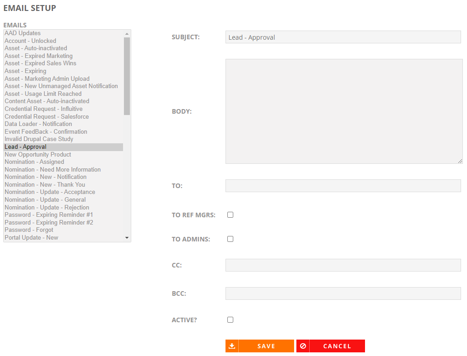Select the highlighted Lead - Approval email

64,147
